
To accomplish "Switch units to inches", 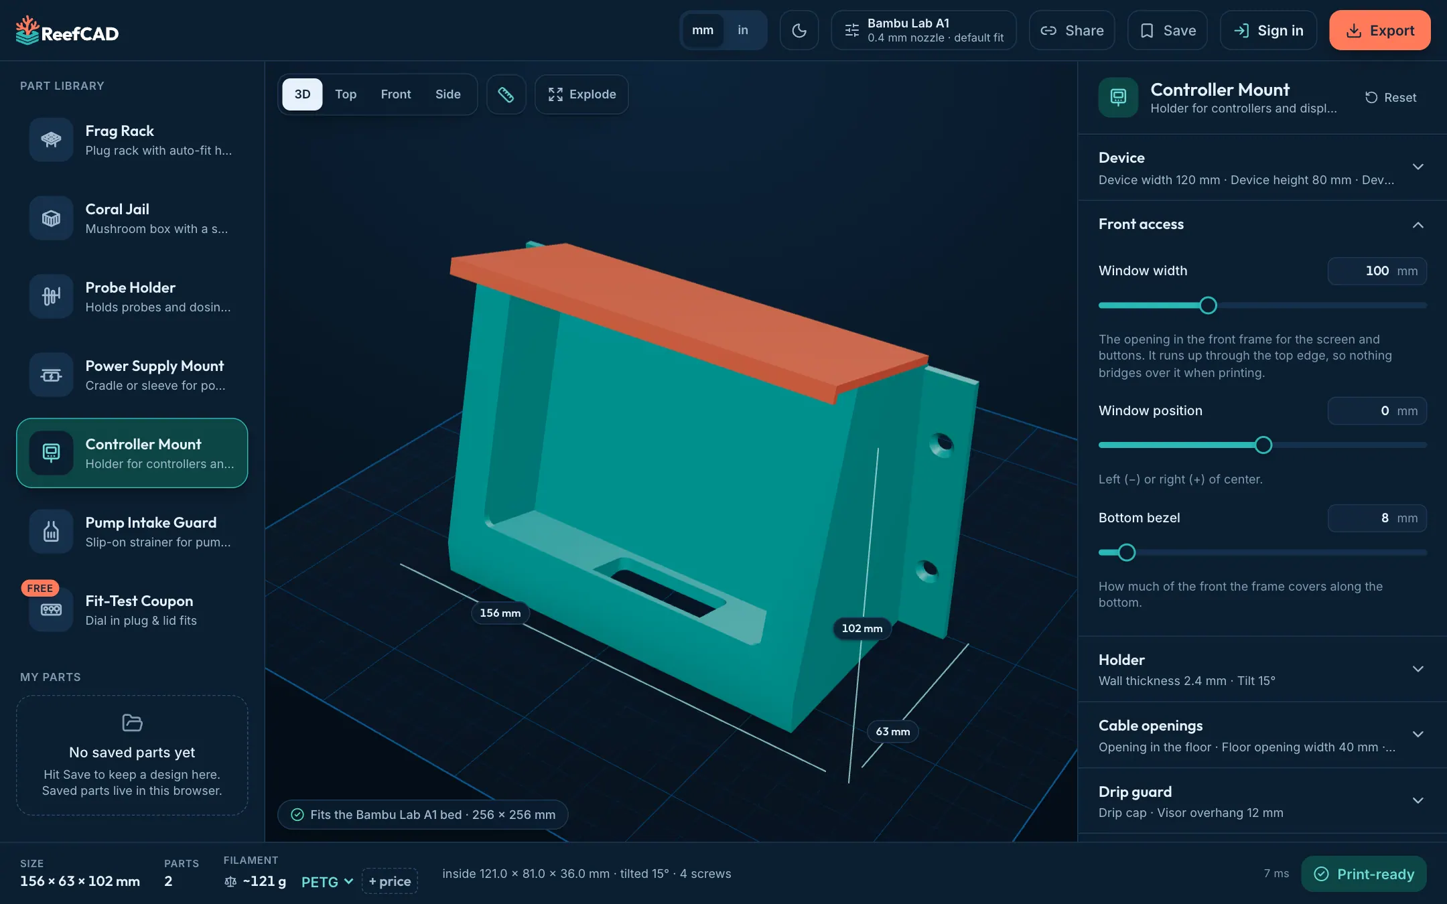I will 742,30.
